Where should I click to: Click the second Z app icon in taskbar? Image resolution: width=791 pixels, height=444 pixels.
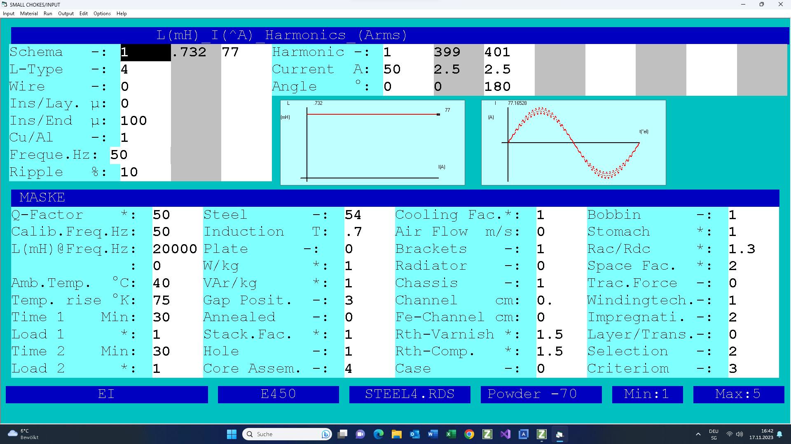[542, 434]
